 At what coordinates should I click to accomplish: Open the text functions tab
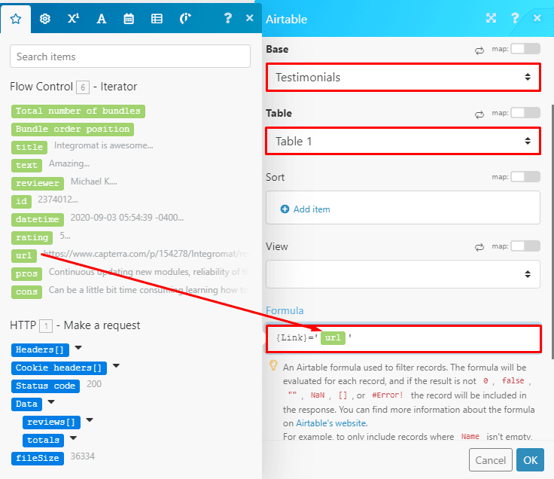click(101, 19)
